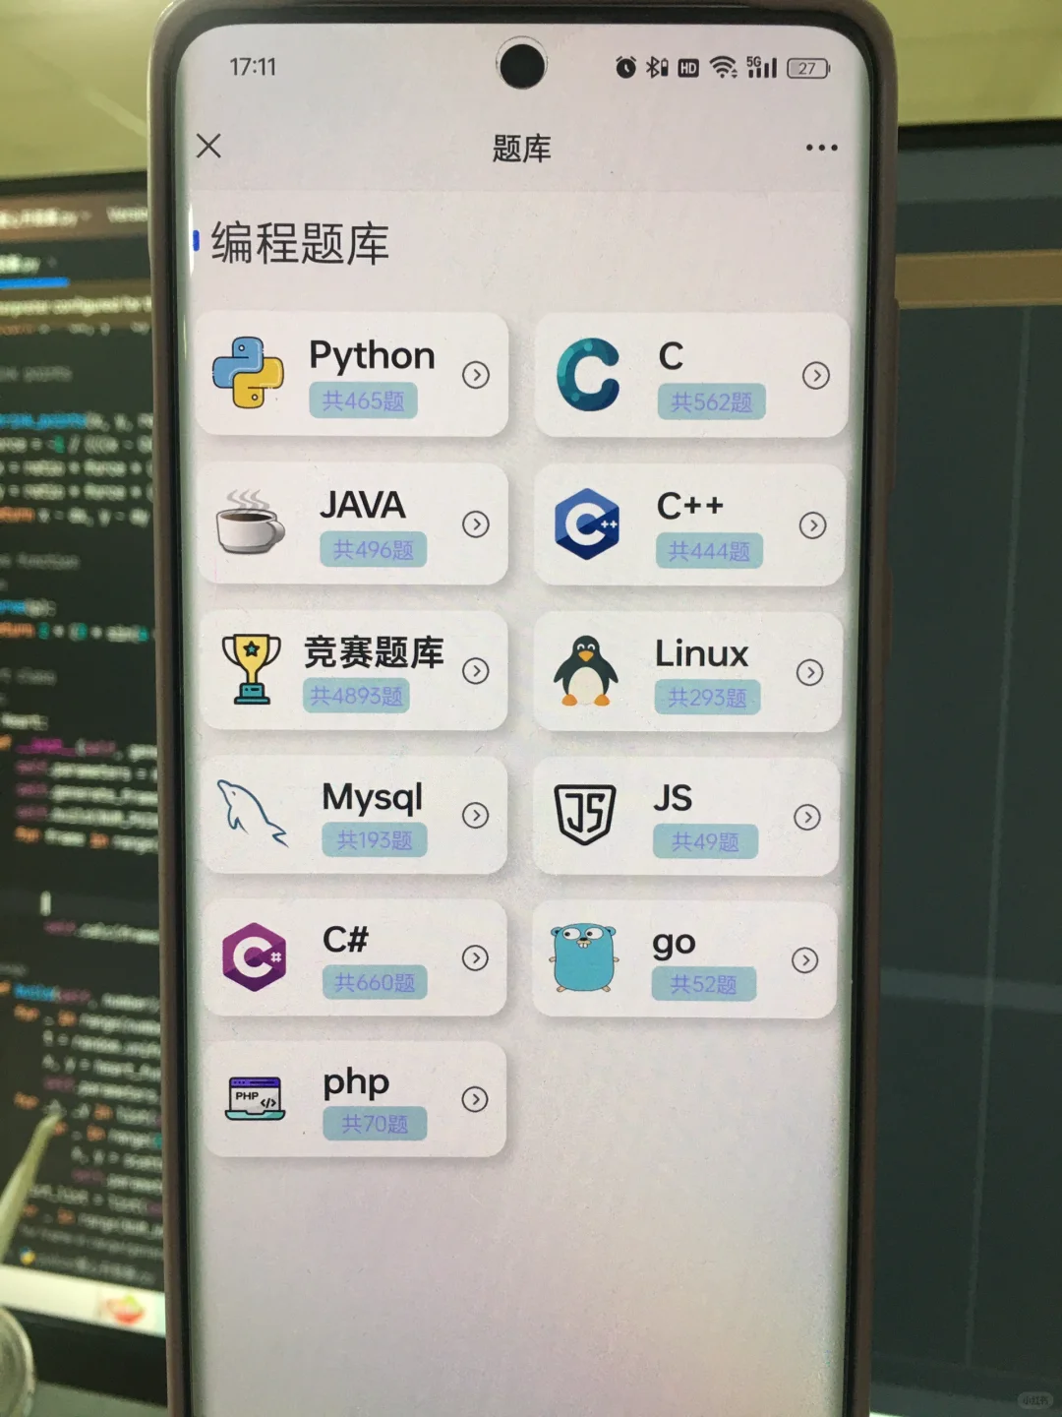1062x1417 pixels.
Task: Open Linux card via its arrow chevron
Action: tap(809, 672)
